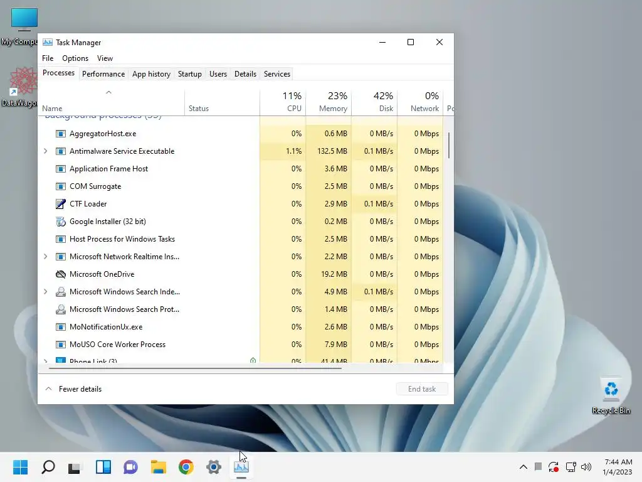Sort by the Name column header
The height and width of the screenshot is (482, 642).
(112, 102)
